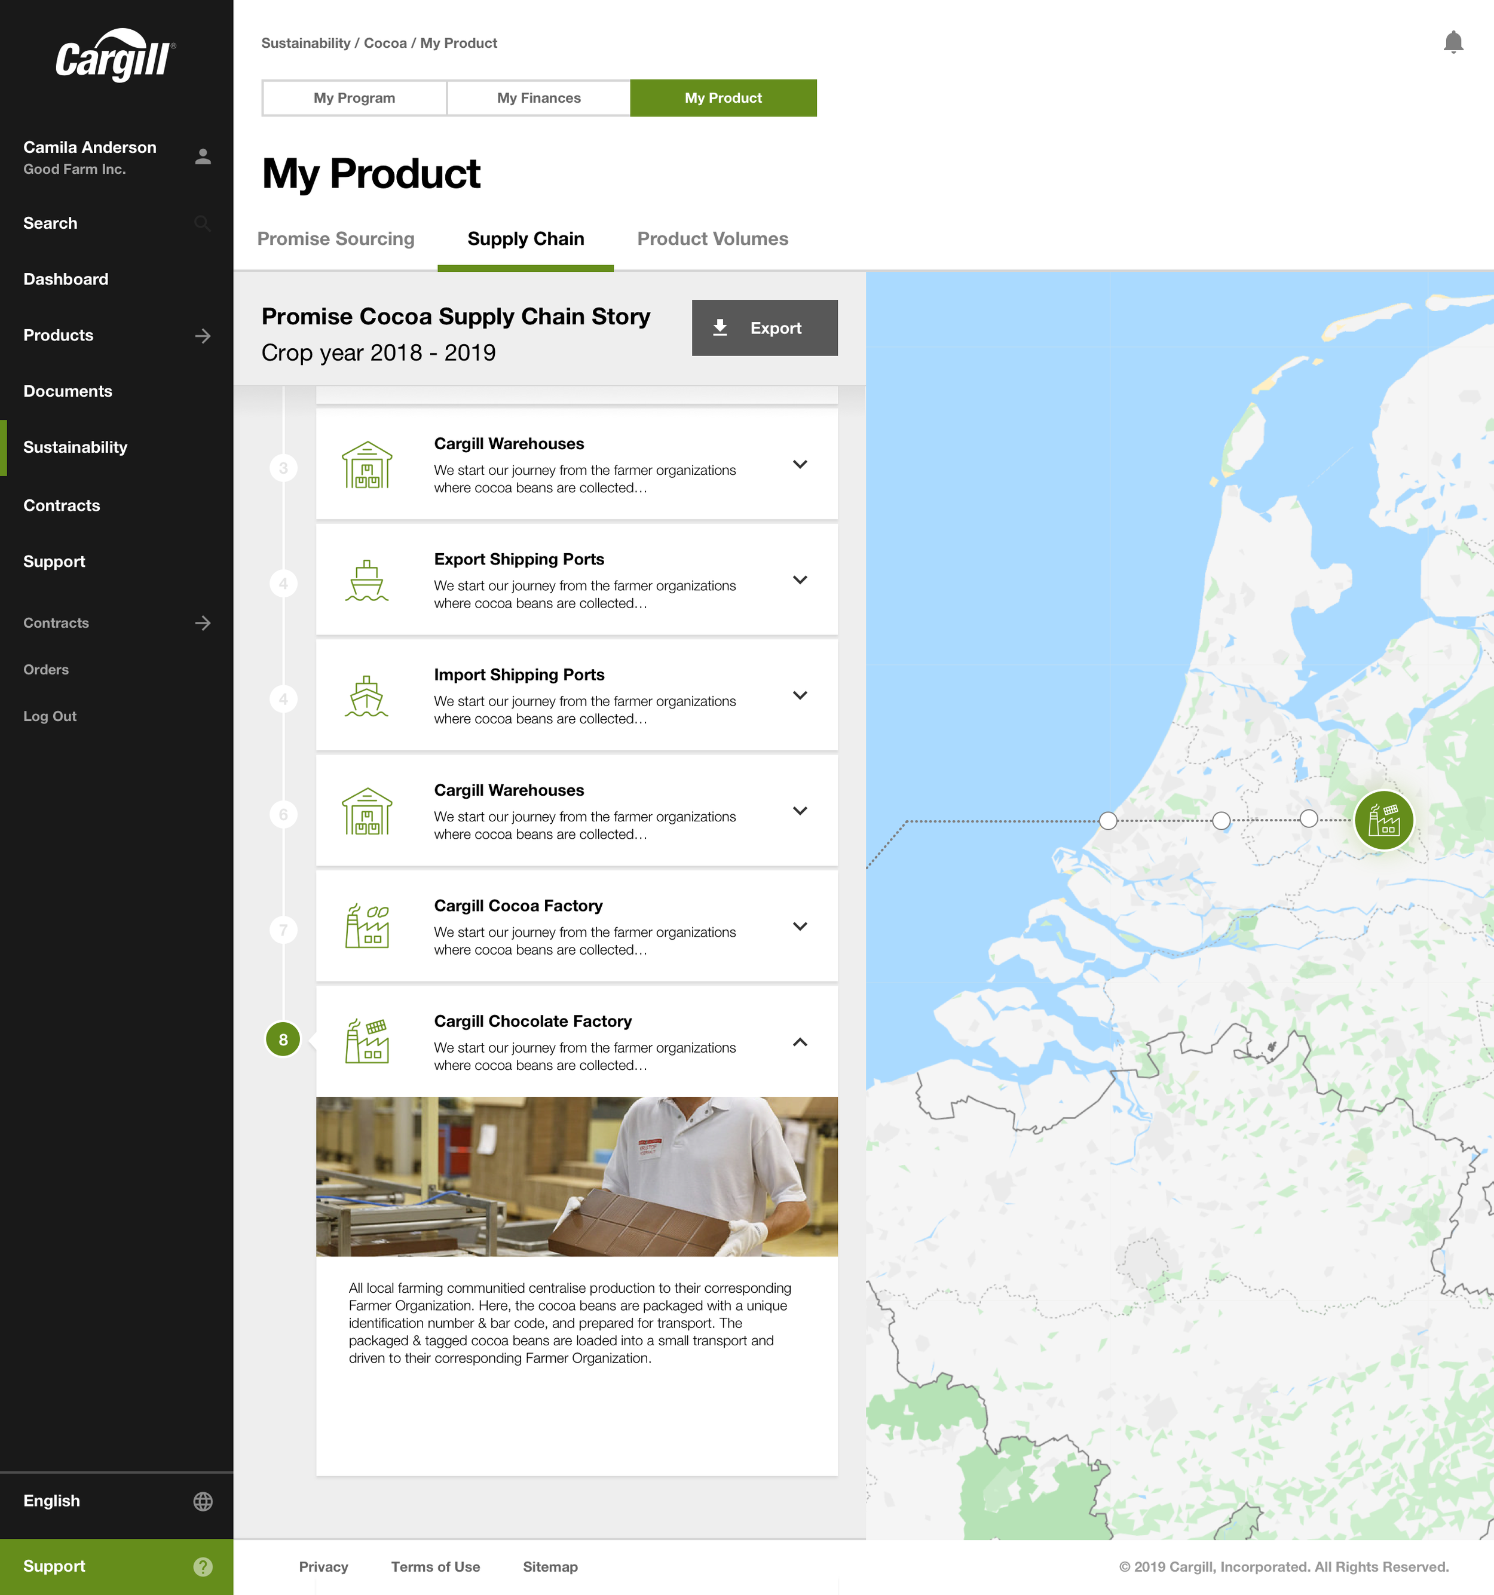The image size is (1494, 1595).
Task: Click the ship icon for Import Shipping Ports
Action: [x=367, y=695]
